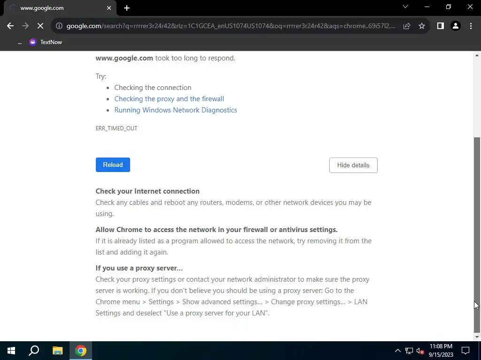Close the www.google.com tab

click(109, 8)
